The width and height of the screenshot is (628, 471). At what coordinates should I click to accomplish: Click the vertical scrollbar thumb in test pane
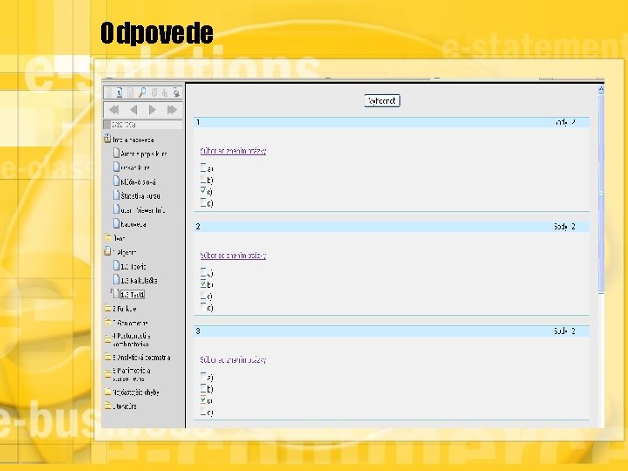pos(601,194)
